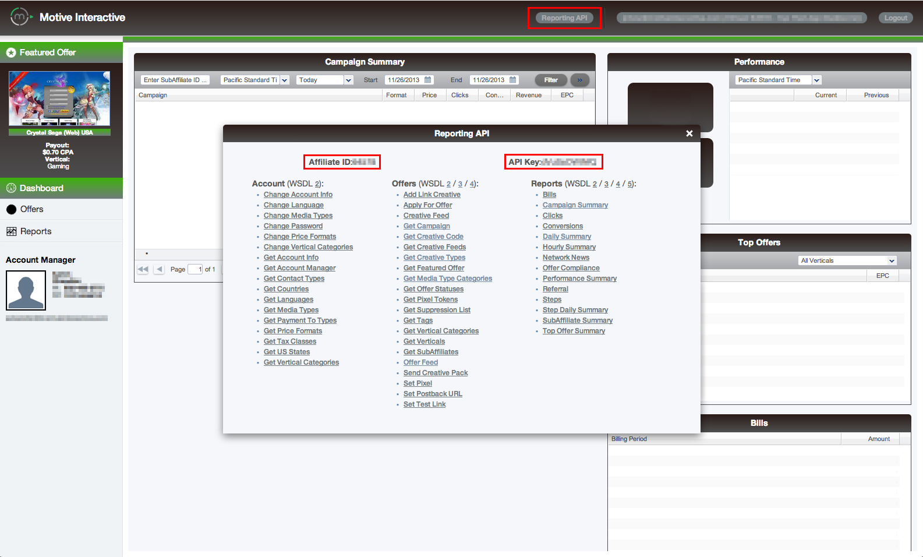Viewport: 923px width, 557px height.
Task: Open the Get Creative Feeds link
Action: pos(434,247)
